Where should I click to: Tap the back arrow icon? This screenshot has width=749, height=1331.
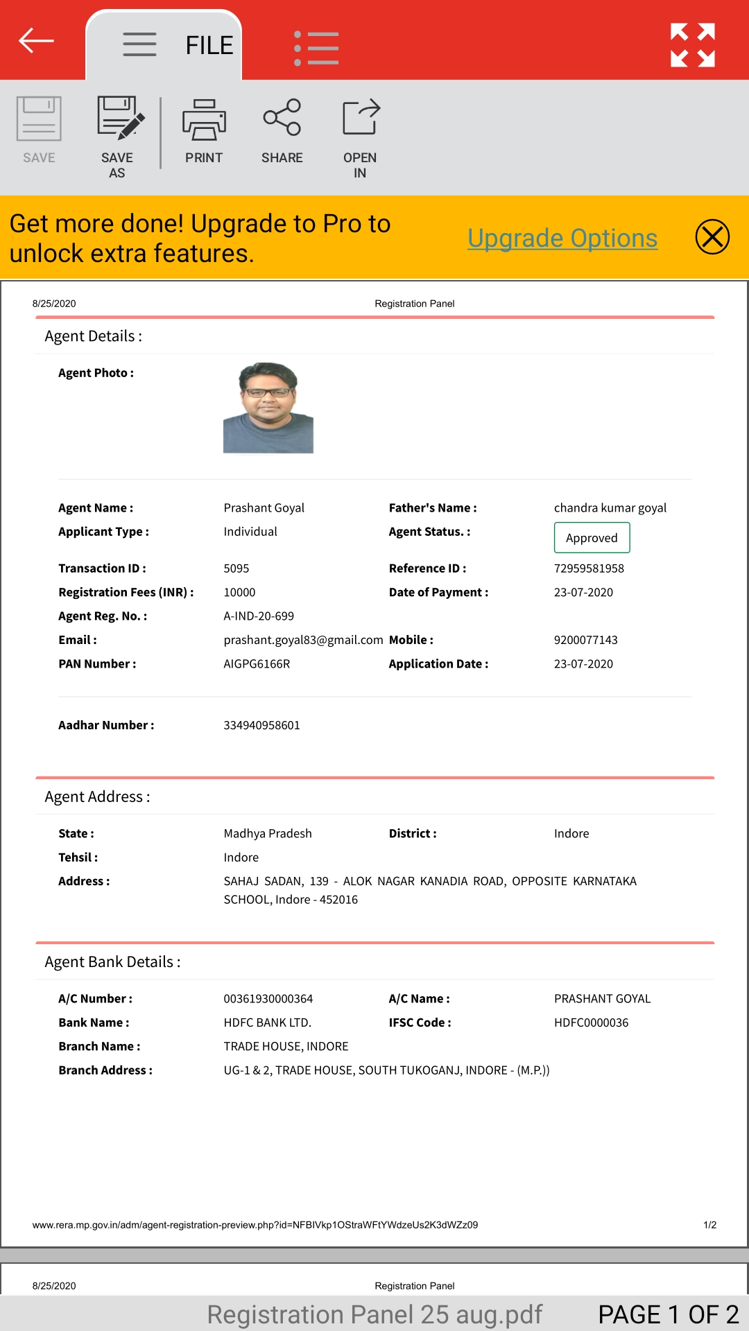click(36, 41)
